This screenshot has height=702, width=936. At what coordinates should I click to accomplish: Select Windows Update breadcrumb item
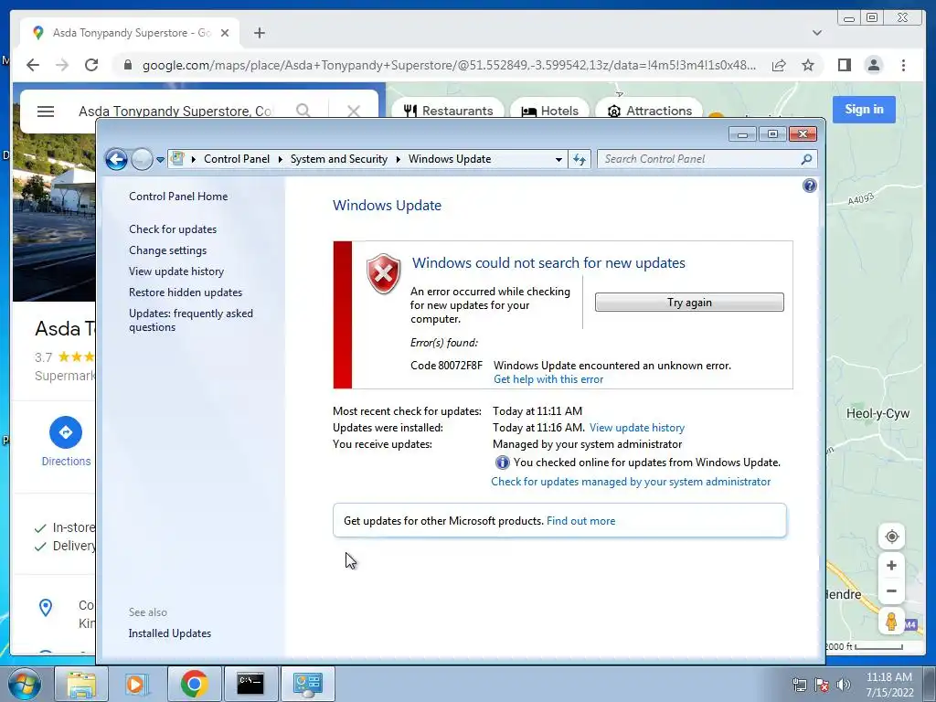click(450, 159)
